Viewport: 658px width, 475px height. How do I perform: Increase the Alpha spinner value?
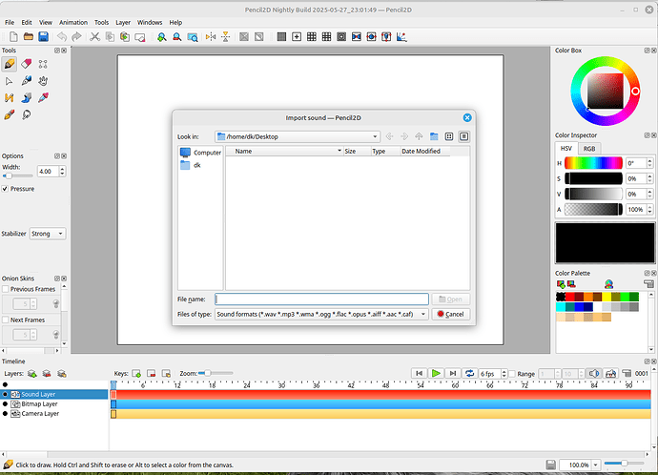point(649,207)
